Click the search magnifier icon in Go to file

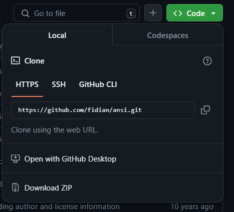26,13
